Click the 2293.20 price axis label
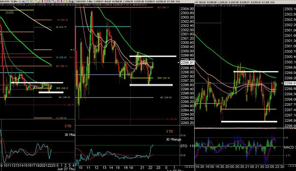Image resolution: width=296 pixels, height=171 pixels. pos(187,123)
